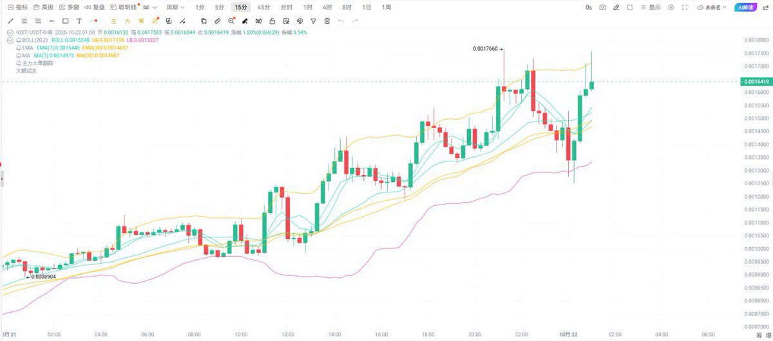Click the left panel expand handle
773x341 pixels.
[1, 179]
